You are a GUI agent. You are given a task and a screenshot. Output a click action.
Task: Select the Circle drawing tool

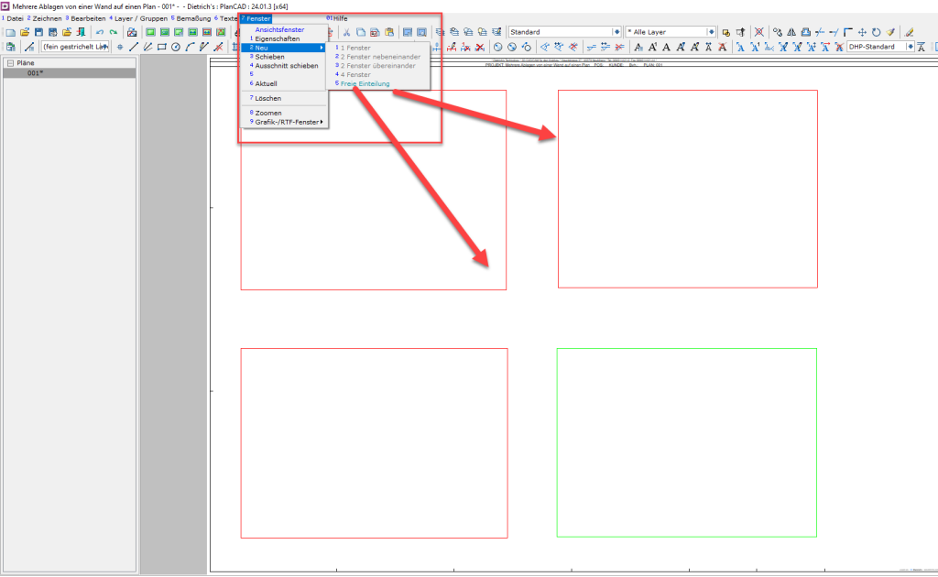pyautogui.click(x=176, y=47)
